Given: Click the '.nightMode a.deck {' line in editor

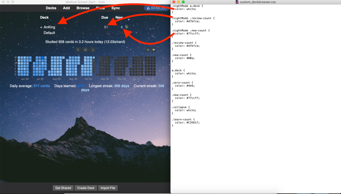Looking at the screenshot, I should (187, 6).
